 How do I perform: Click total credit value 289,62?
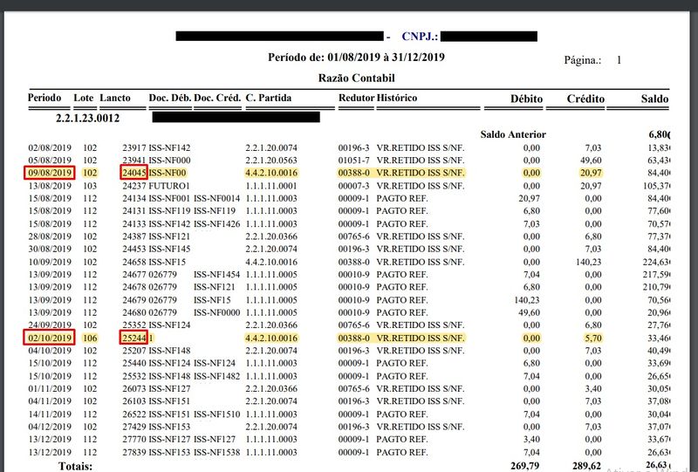(586, 466)
